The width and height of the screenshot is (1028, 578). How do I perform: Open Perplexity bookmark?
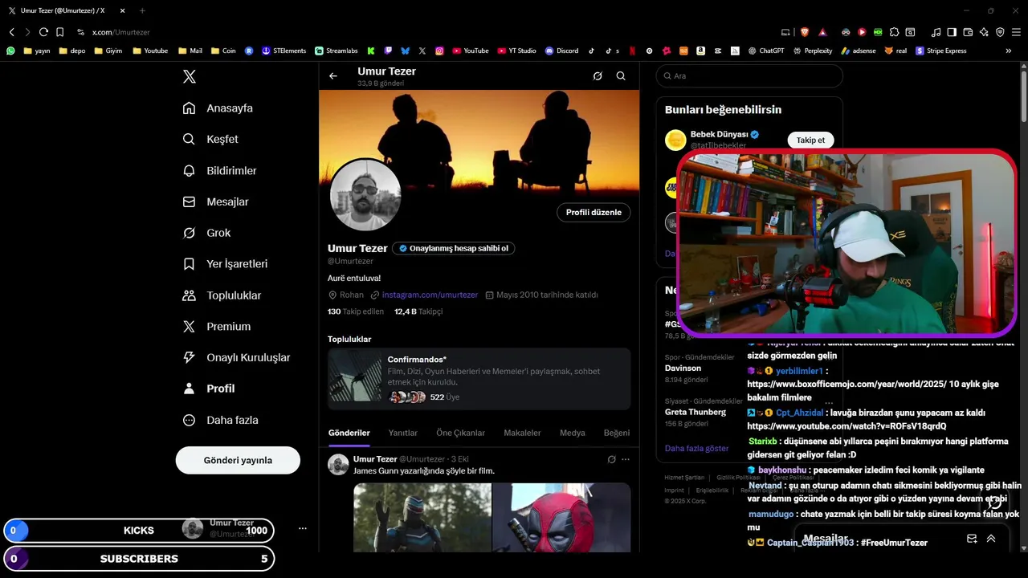[813, 51]
